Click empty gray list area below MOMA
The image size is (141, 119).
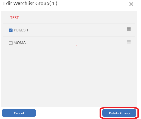pyautogui.click(x=69, y=78)
